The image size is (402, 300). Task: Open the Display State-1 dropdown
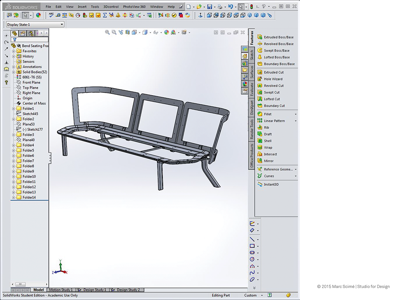(x=61, y=24)
